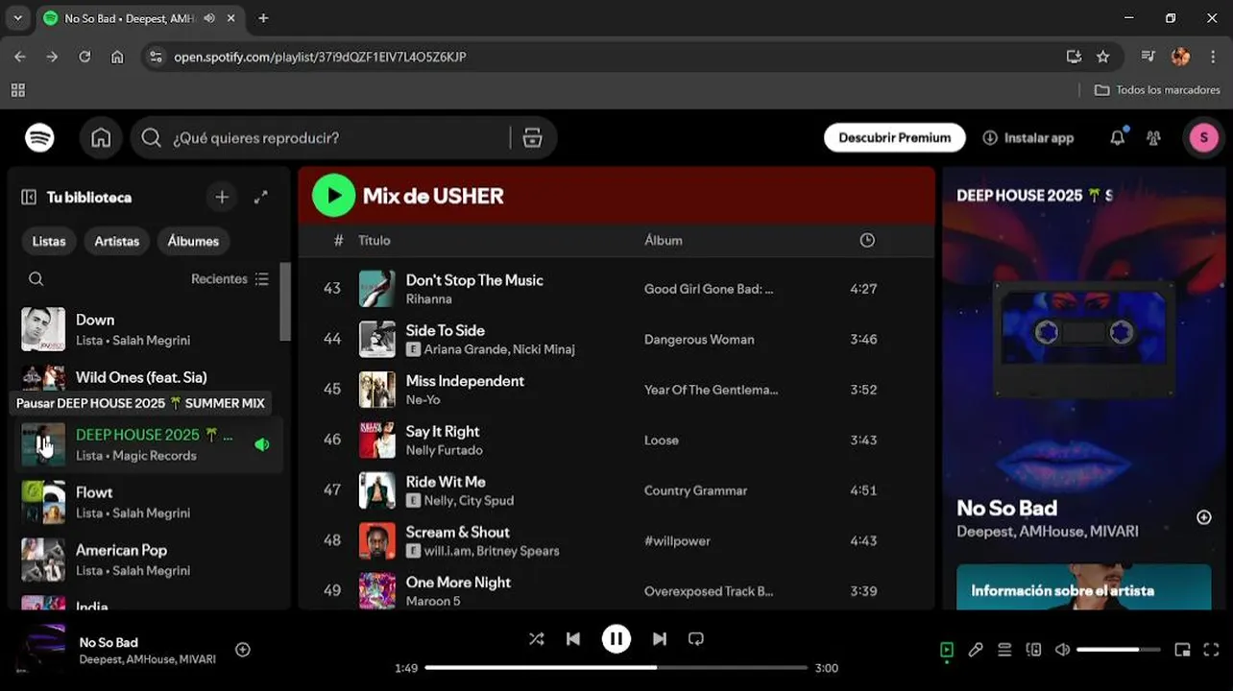
Task: Seek on the song progress bar
Action: 616,668
